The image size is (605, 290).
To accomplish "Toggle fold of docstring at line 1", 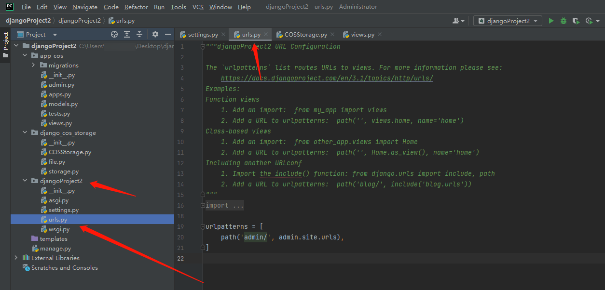I will [202, 47].
